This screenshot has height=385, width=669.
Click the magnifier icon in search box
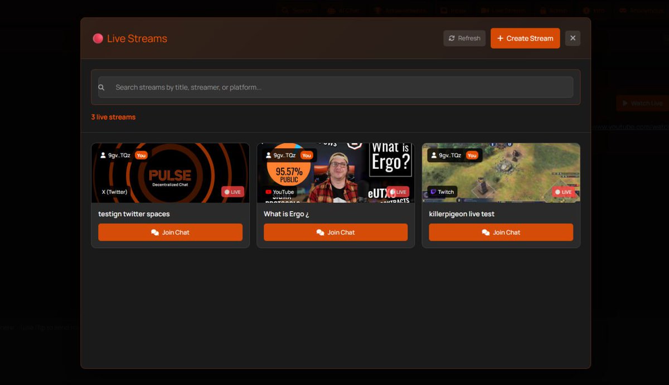coord(101,87)
